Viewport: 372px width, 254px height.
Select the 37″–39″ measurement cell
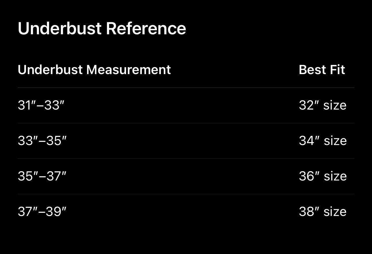click(x=42, y=212)
